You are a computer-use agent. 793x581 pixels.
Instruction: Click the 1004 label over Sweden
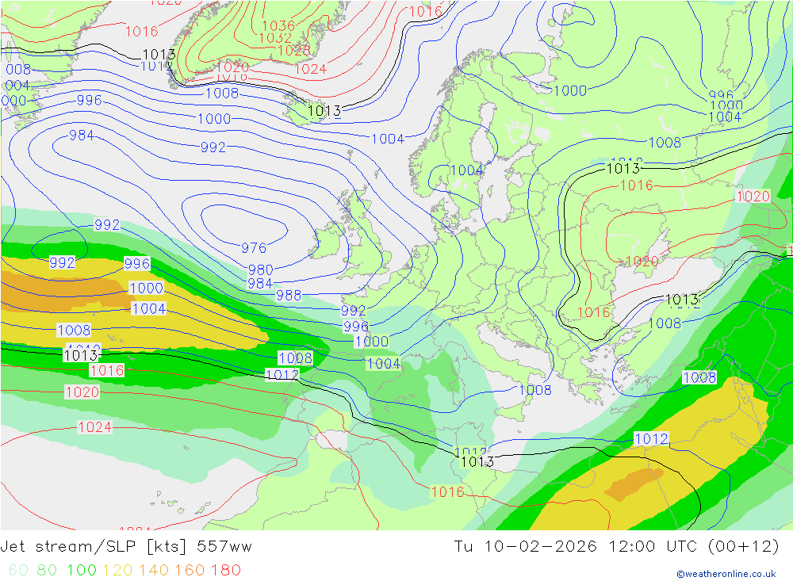pos(467,170)
